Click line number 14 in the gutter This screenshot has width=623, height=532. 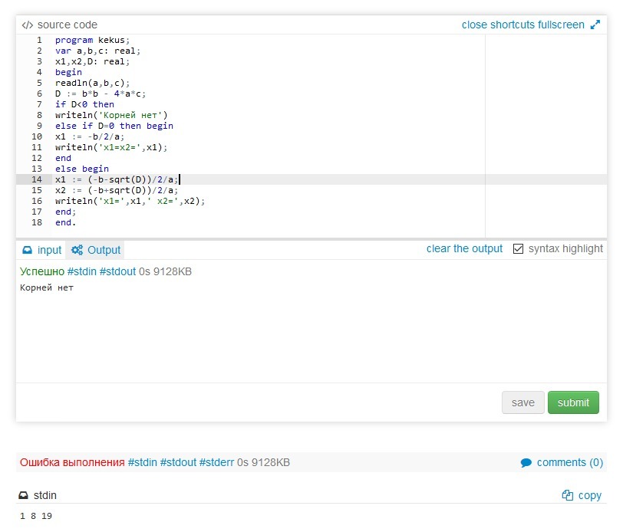click(37, 179)
